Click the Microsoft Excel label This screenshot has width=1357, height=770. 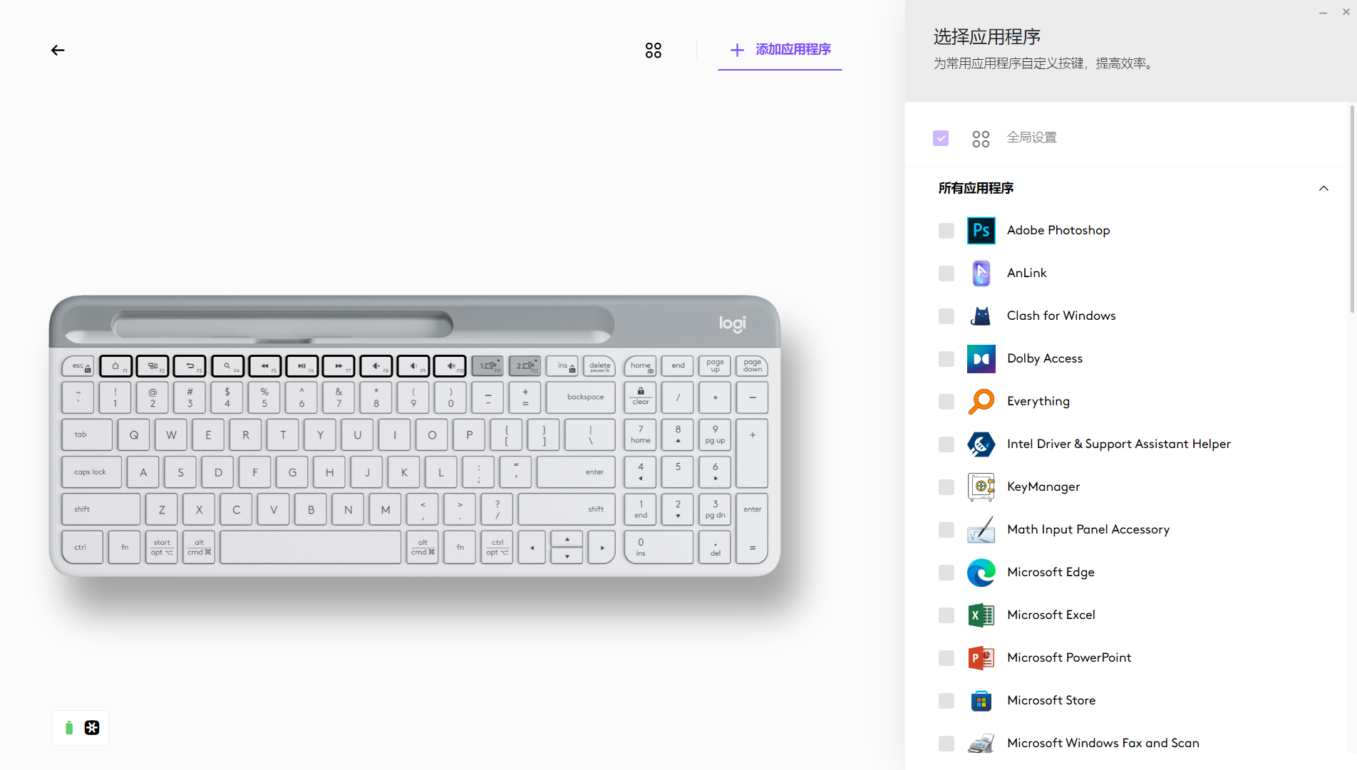coord(1051,615)
